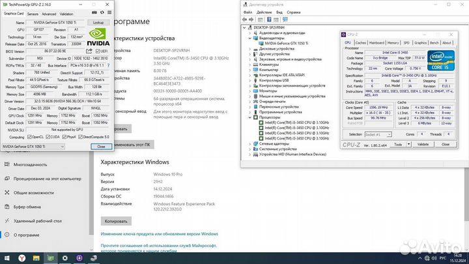This screenshot has width=469, height=264.
Task: Open the Caches tab in CPU-Z
Action: 360,43
